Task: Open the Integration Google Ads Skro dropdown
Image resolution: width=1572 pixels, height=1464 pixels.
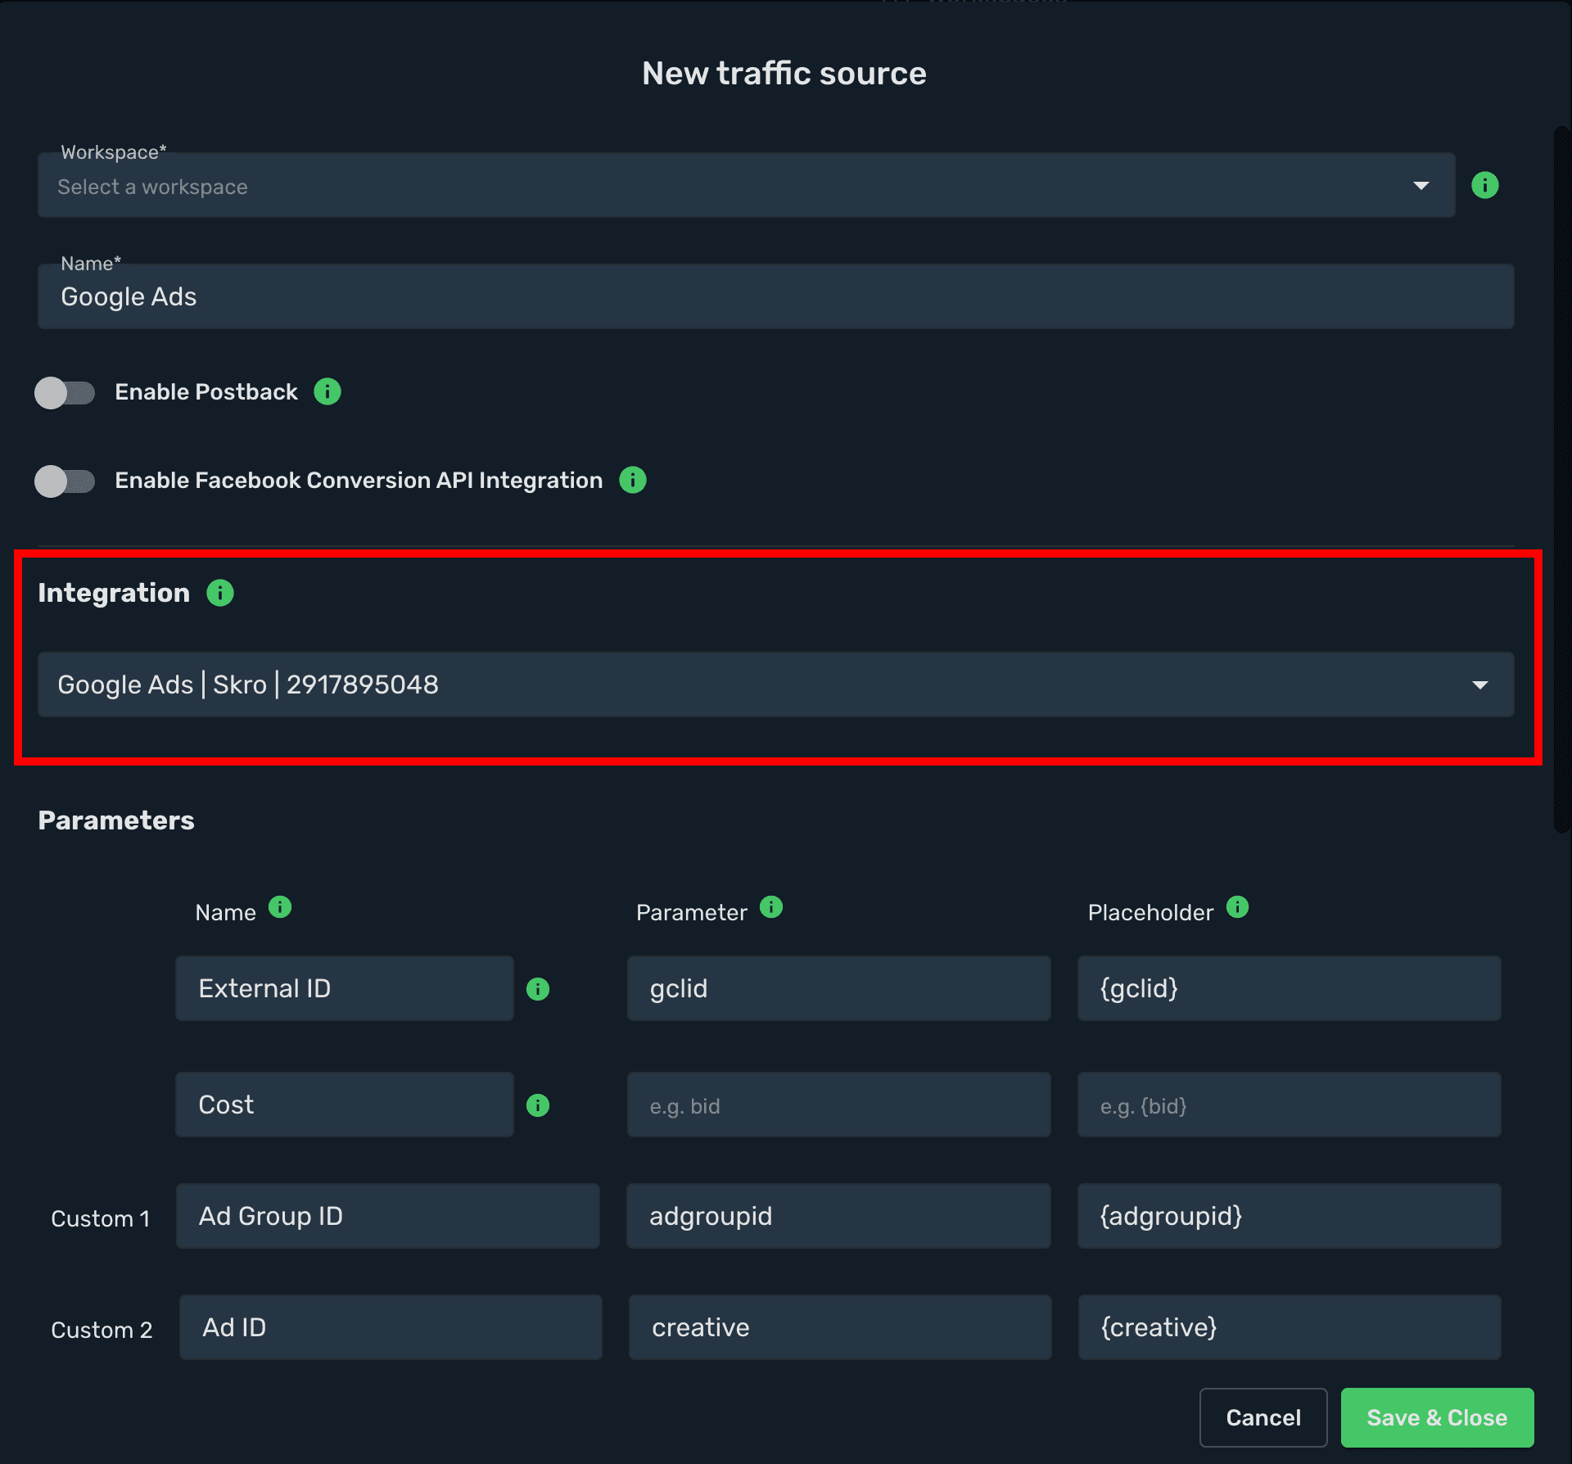Action: [x=775, y=685]
